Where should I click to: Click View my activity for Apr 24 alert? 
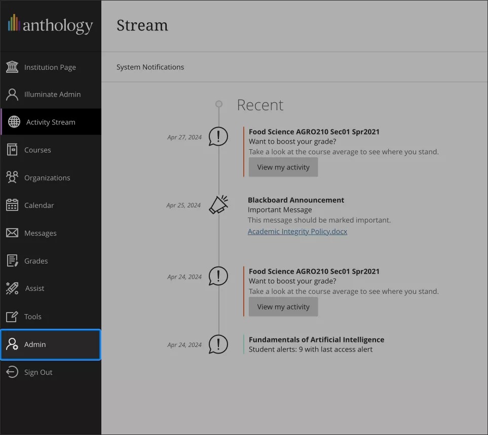[x=283, y=307]
